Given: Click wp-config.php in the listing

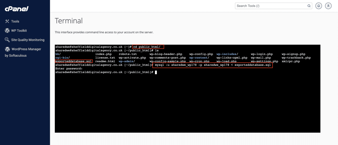Looking at the screenshot, I should tap(201, 54).
